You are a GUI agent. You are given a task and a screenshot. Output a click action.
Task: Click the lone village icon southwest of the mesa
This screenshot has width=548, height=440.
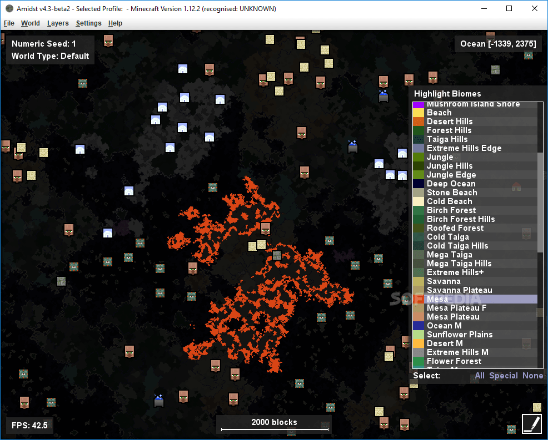point(129,351)
